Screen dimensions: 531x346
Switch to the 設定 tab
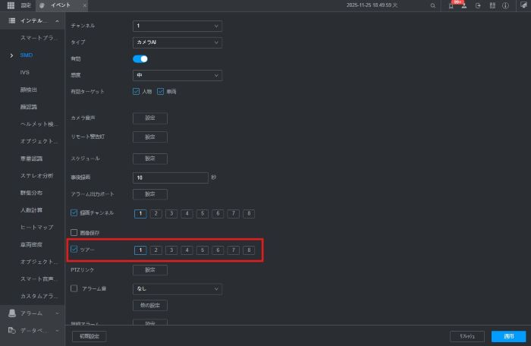[x=26, y=5]
